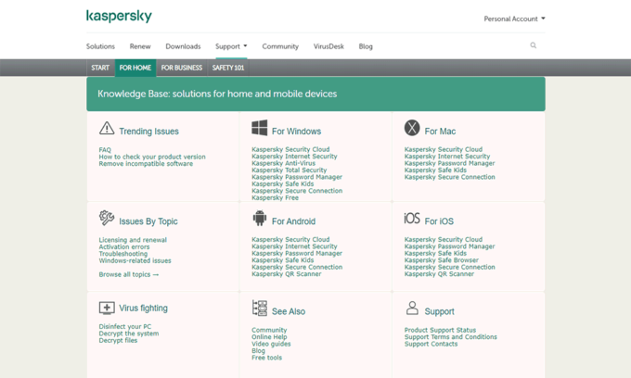Open the Blog nav item
Screen dimensions: 631x378
[366, 46]
